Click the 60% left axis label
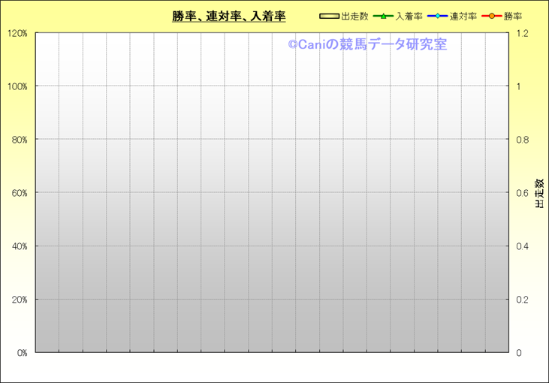This screenshot has height=383, width=549. click(18, 193)
